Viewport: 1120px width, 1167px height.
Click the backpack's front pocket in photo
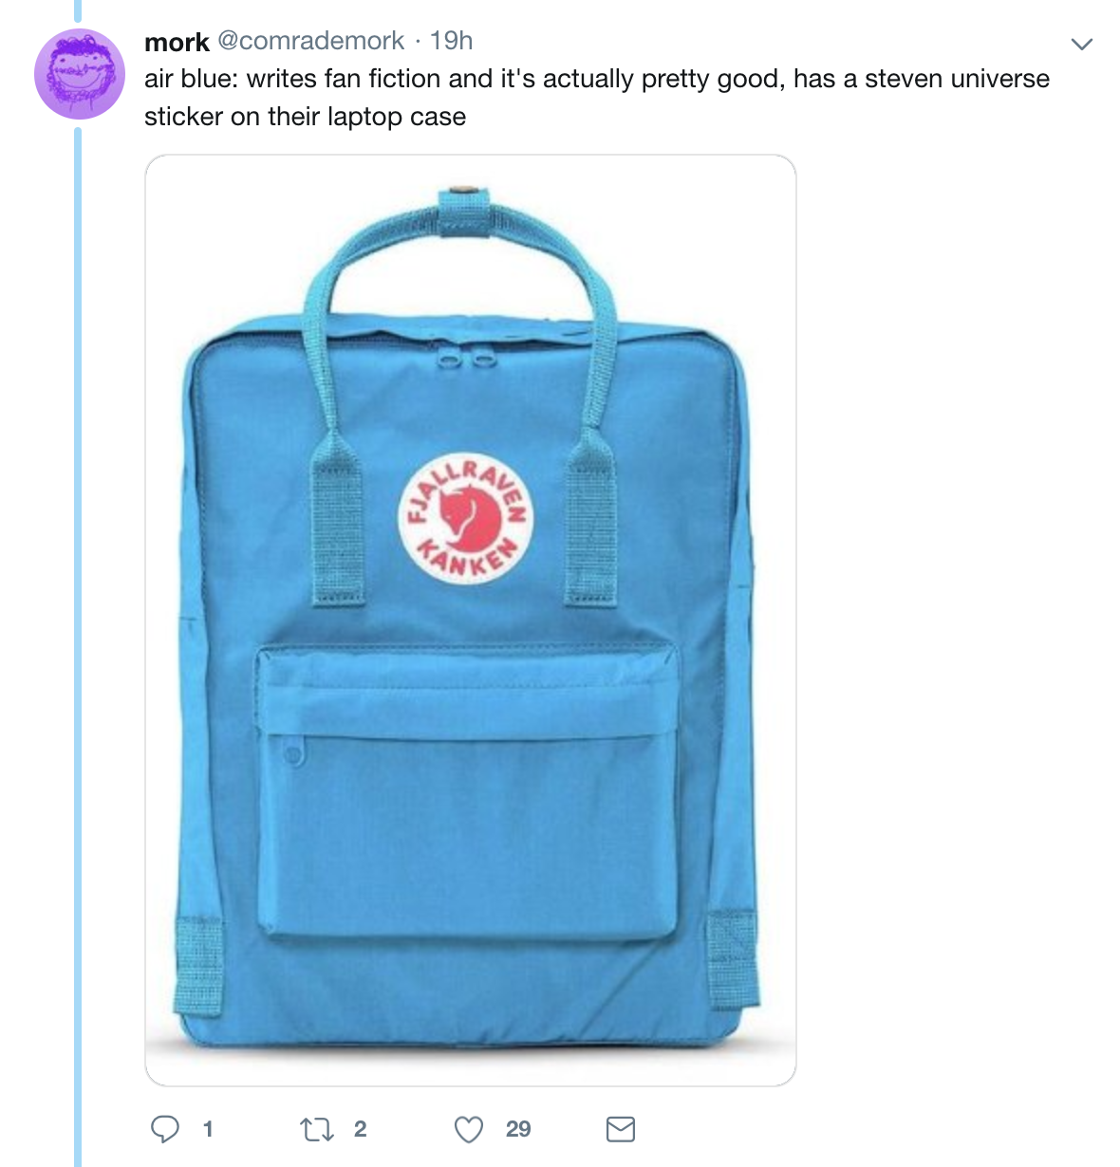pyautogui.click(x=467, y=792)
